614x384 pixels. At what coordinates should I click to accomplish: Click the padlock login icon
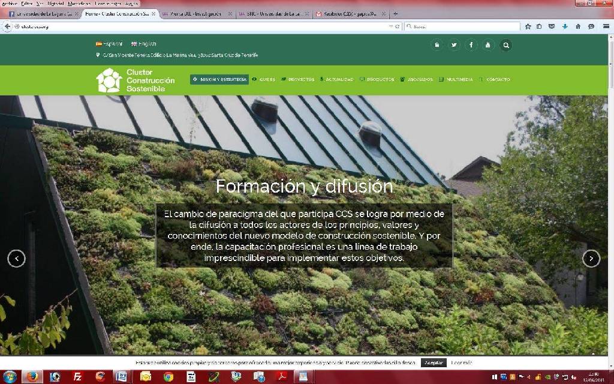[x=437, y=45]
